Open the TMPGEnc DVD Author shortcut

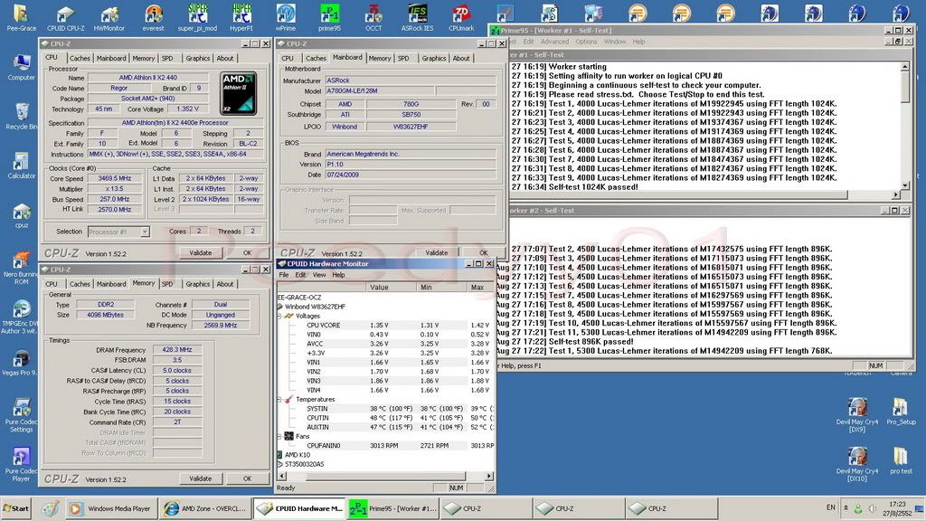coord(22,317)
